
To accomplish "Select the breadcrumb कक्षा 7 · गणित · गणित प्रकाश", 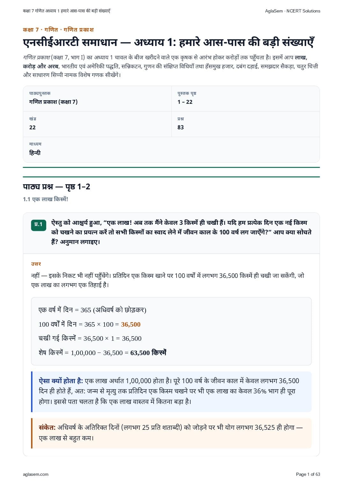I will pos(58,30).
